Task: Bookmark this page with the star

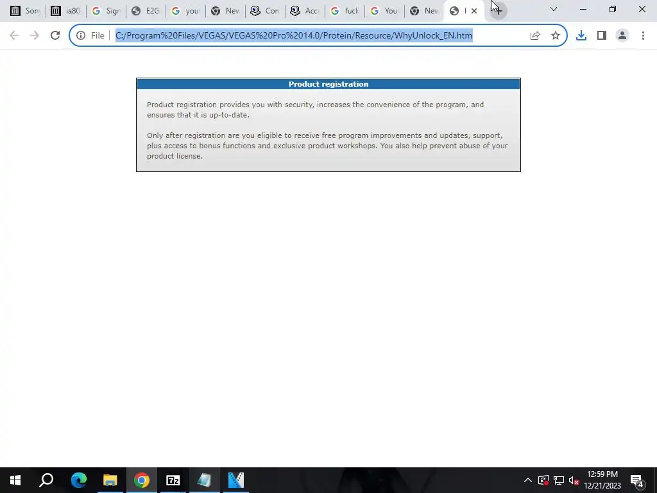Action: 556,36
